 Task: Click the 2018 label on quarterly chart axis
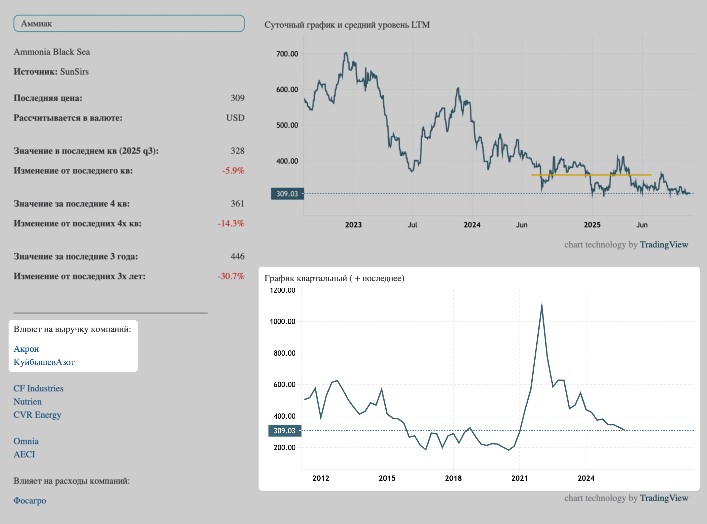453,478
